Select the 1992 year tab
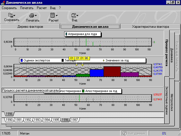The image size is (181, 136). [x=28, y=120]
